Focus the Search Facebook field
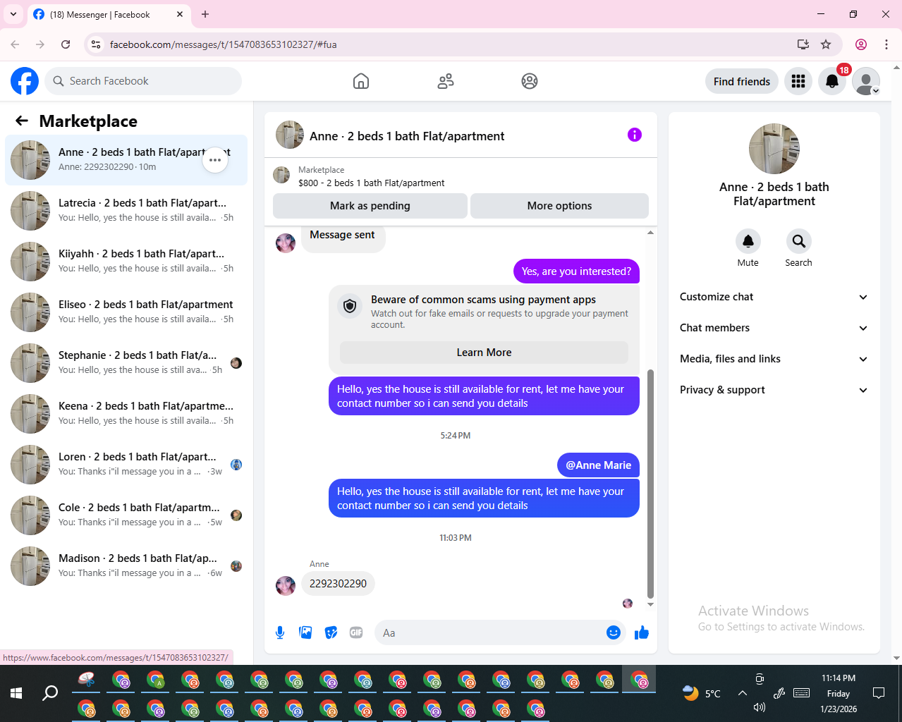The width and height of the screenshot is (902, 722). pos(143,81)
